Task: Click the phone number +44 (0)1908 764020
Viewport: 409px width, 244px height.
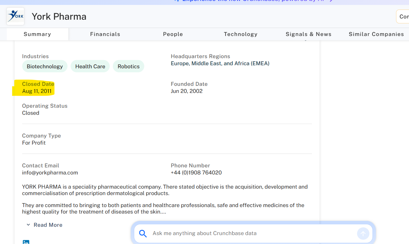Action: (x=196, y=173)
